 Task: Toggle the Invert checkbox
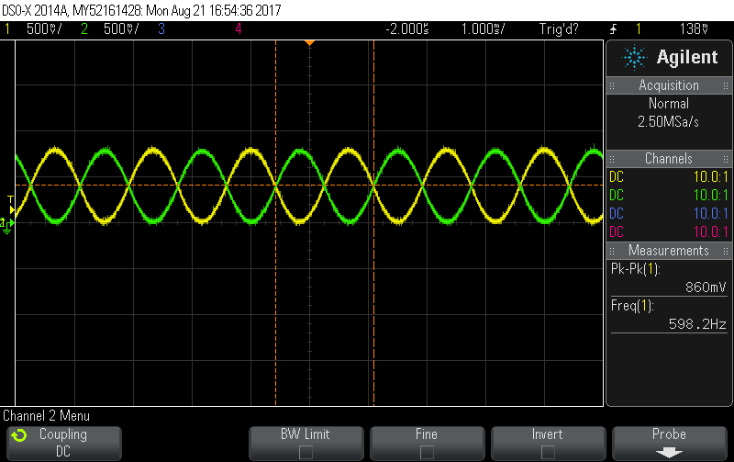pos(548,452)
